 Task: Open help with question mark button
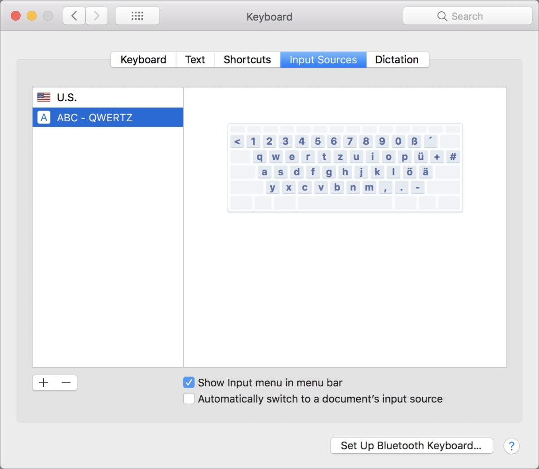[x=511, y=446]
